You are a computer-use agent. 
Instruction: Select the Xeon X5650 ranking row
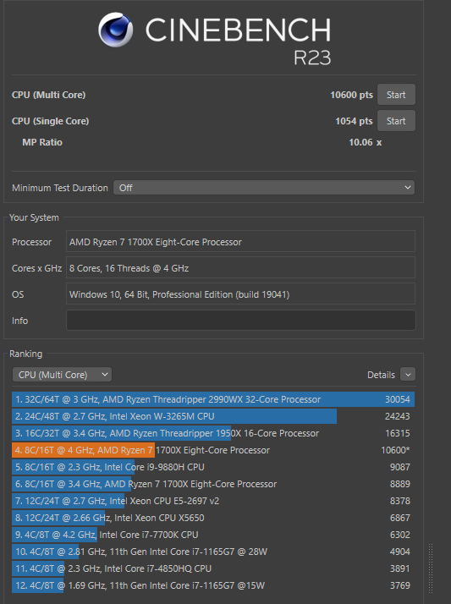click(x=213, y=518)
